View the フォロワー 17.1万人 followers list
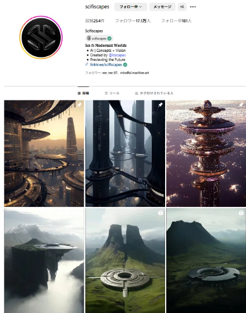 tap(133, 21)
